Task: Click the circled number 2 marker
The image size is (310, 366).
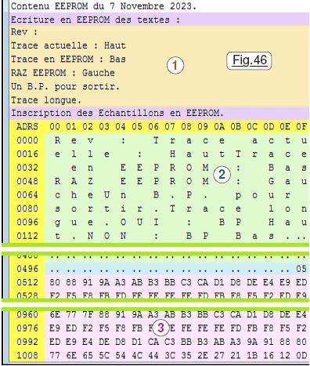Action: pyautogui.click(x=222, y=175)
